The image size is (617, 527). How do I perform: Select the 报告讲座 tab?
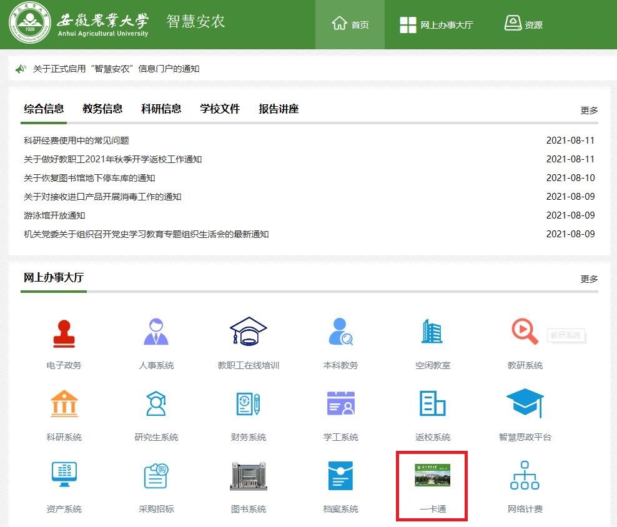pos(279,109)
